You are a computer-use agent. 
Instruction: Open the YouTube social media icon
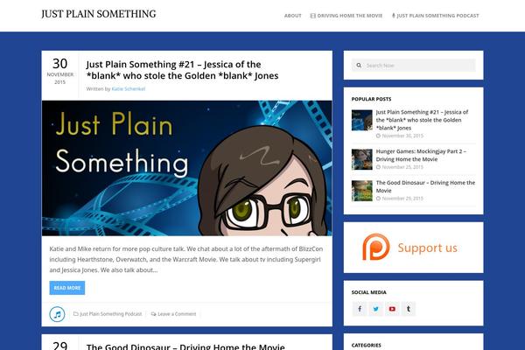(392, 309)
